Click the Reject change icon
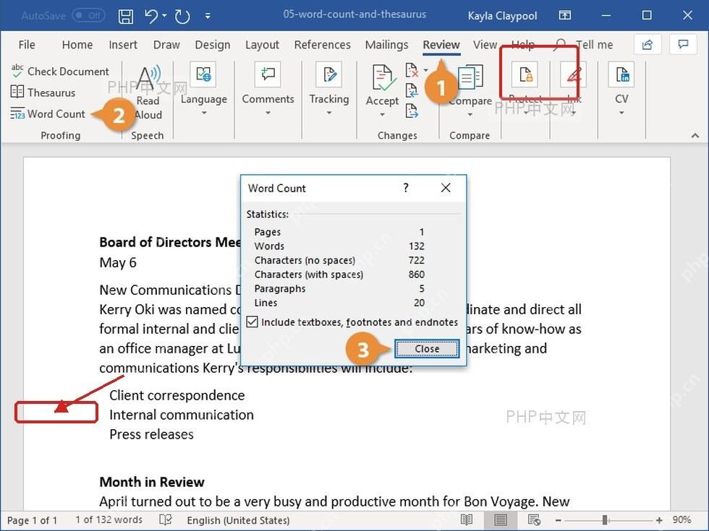Image resolution: width=709 pixels, height=531 pixels. (412, 70)
